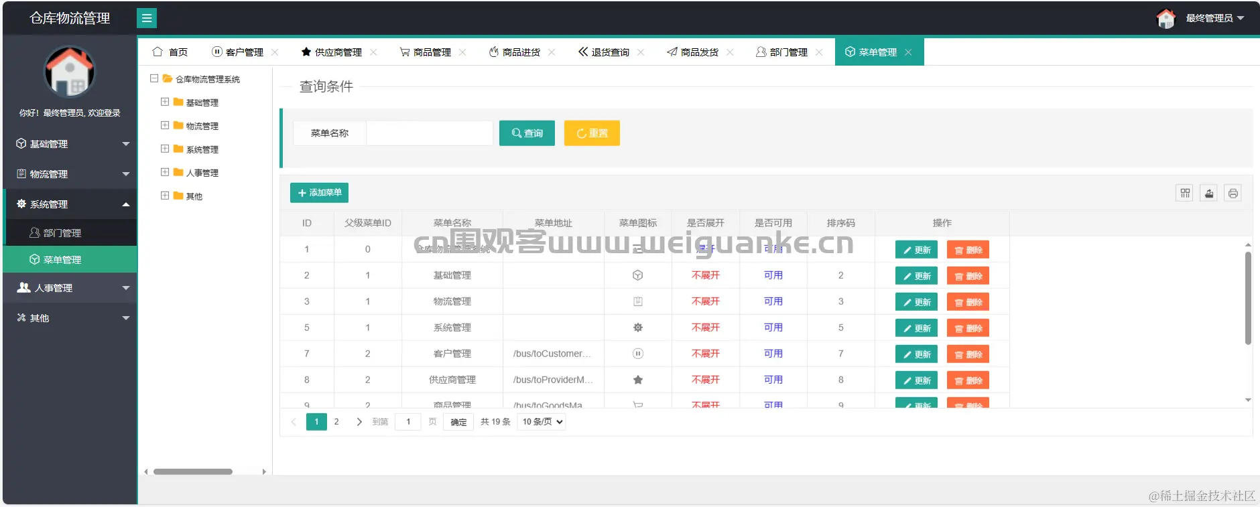This screenshot has width=1260, height=507.
Task: Click the 添加菜单 button
Action: [x=319, y=193]
